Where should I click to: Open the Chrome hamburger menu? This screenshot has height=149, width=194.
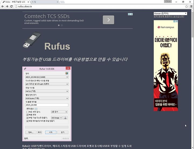coord(191,6)
